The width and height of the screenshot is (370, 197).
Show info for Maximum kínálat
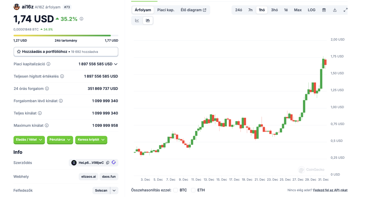tap(47, 125)
